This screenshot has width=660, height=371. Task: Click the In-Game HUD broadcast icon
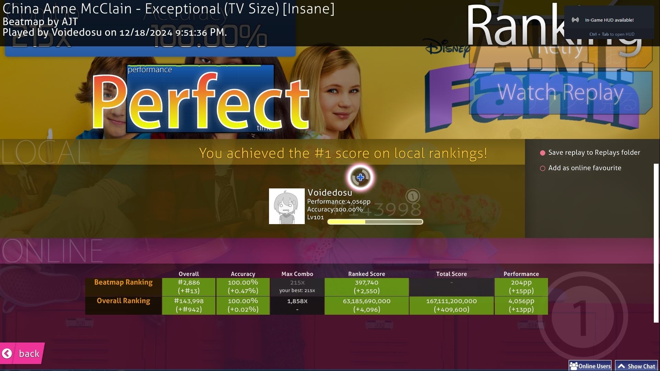click(x=575, y=20)
